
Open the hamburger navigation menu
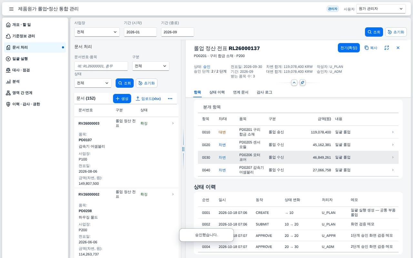click(x=11, y=9)
